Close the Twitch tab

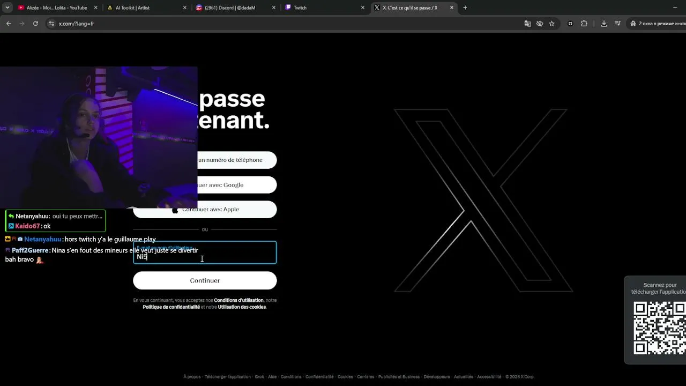pyautogui.click(x=363, y=8)
